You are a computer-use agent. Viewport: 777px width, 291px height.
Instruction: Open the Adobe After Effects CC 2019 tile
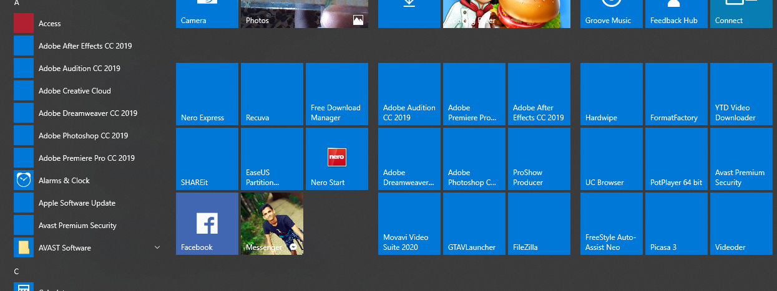[x=539, y=94]
